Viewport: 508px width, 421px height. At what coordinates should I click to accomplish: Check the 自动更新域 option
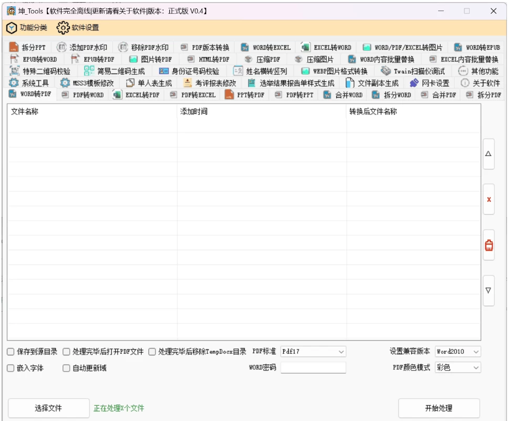(x=66, y=368)
